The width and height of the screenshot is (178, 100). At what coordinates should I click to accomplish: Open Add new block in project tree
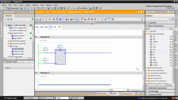coord(19,36)
